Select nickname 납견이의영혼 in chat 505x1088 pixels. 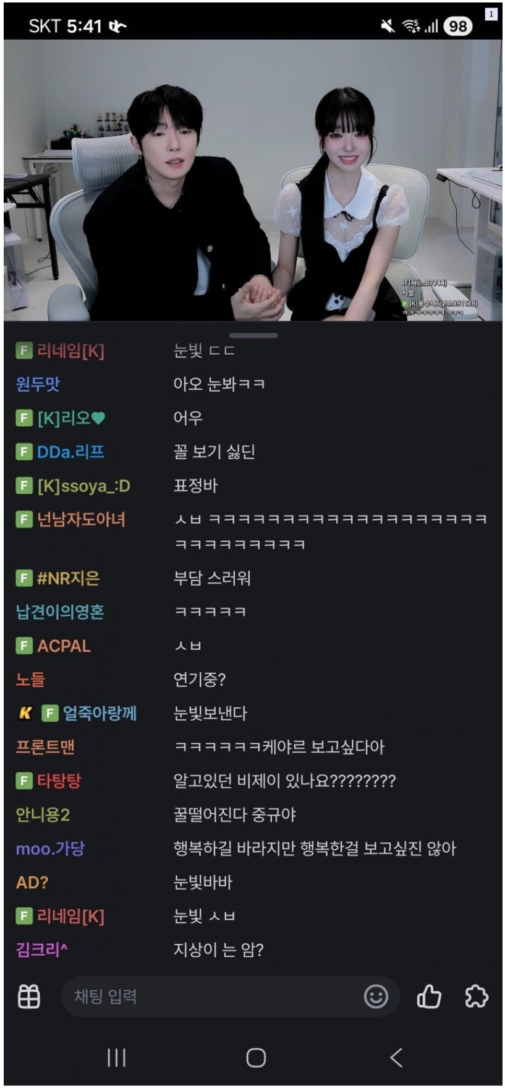tap(60, 612)
